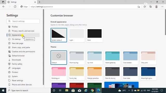Screen dimensions: 166x93
Task: Open Downloads settings section
Action: [23, 60]
